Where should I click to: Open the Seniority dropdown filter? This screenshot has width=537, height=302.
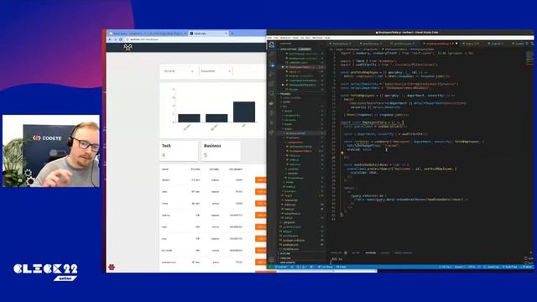pyautogui.click(x=179, y=71)
